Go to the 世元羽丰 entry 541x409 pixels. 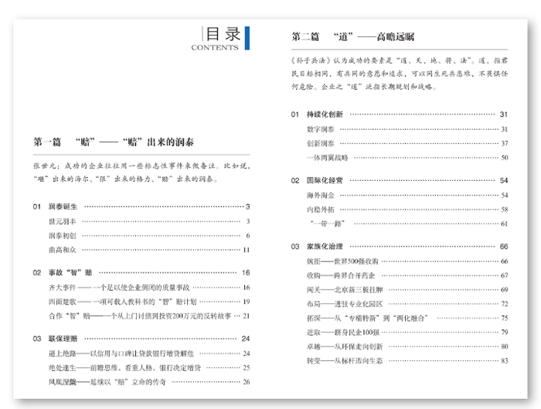point(61,221)
